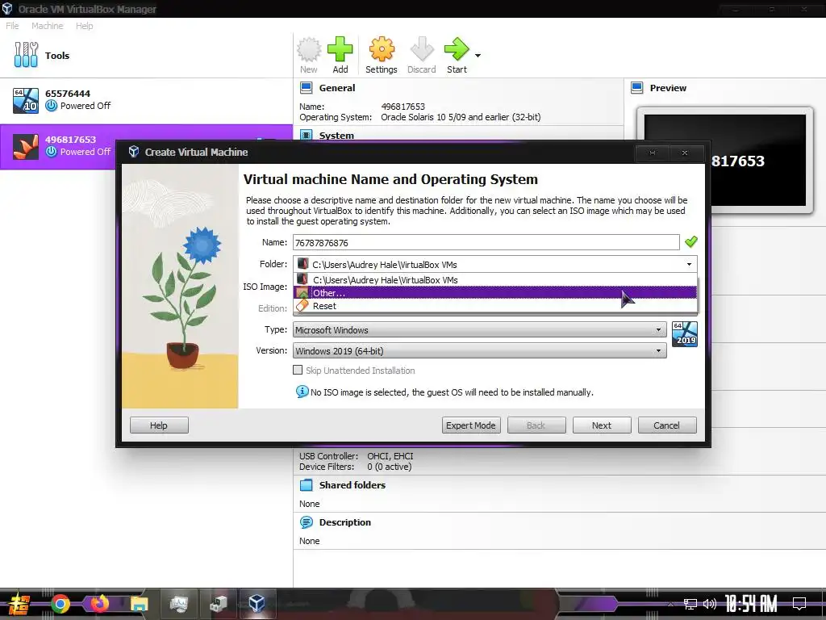Expand the Start button dropdown arrow
826x620 pixels.
click(x=478, y=56)
